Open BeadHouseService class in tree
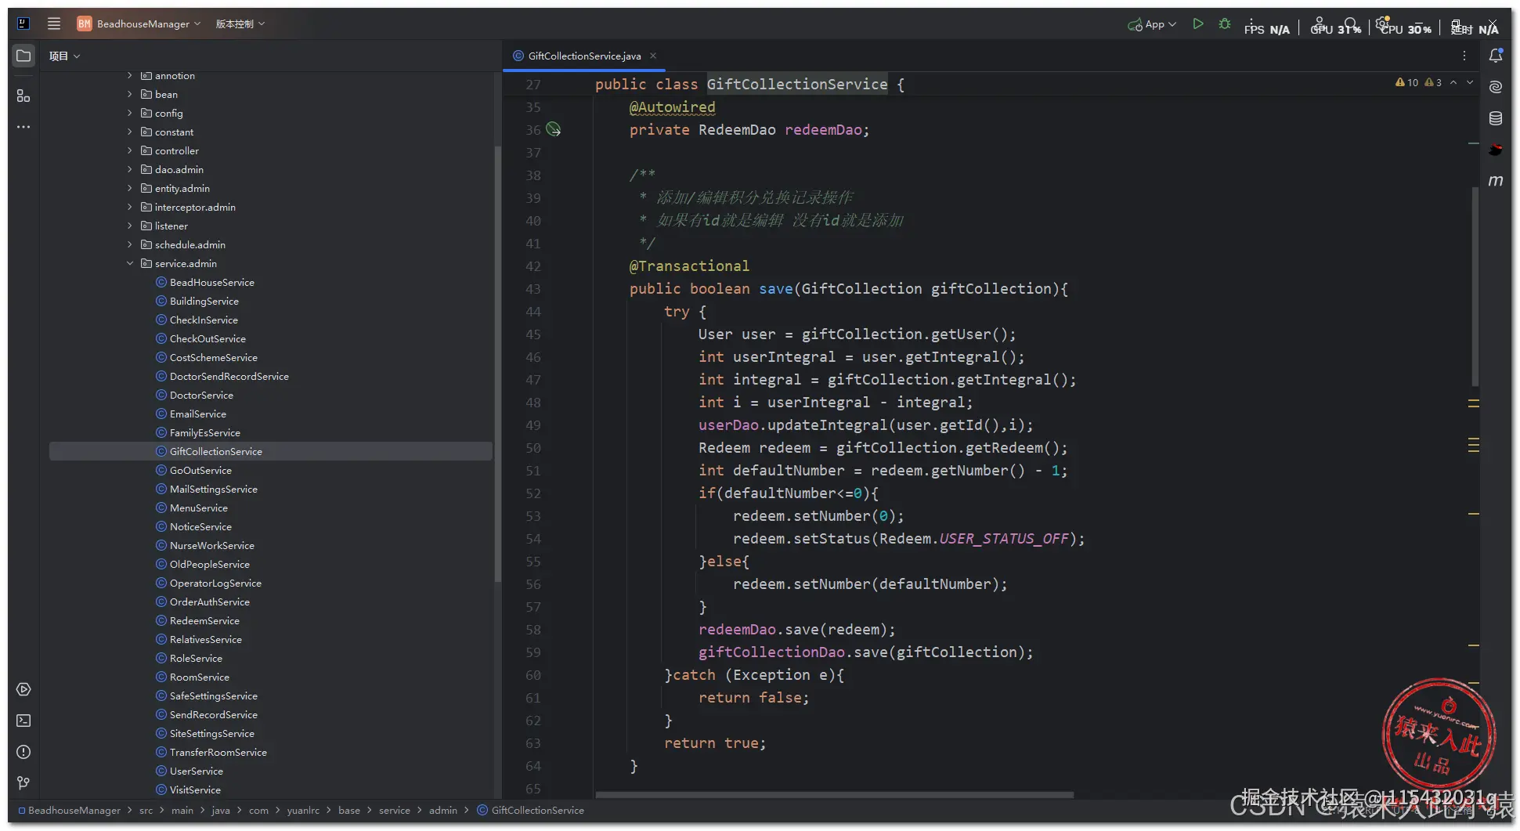 (211, 282)
